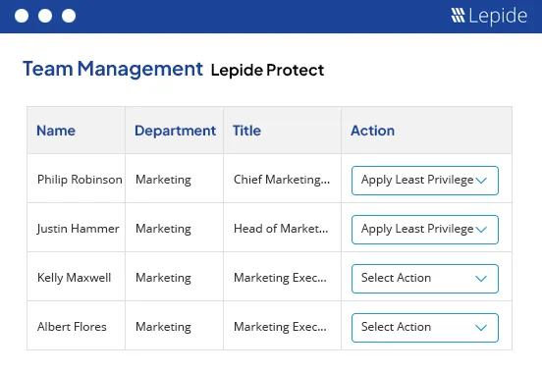Click the Chief Marketing... title cell
This screenshot has width=542, height=373.
point(282,180)
